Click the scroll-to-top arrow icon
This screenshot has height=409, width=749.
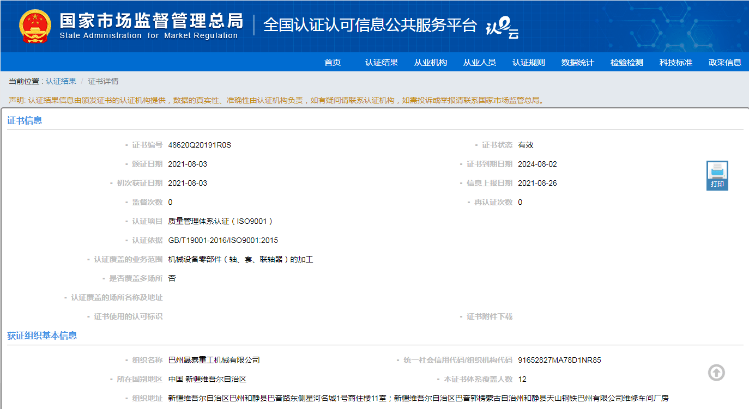[716, 373]
